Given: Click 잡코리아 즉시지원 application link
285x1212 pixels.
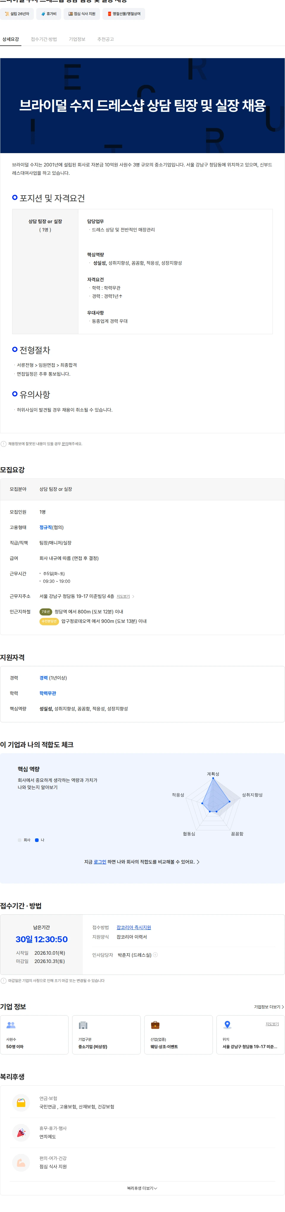Looking at the screenshot, I should point(134,927).
